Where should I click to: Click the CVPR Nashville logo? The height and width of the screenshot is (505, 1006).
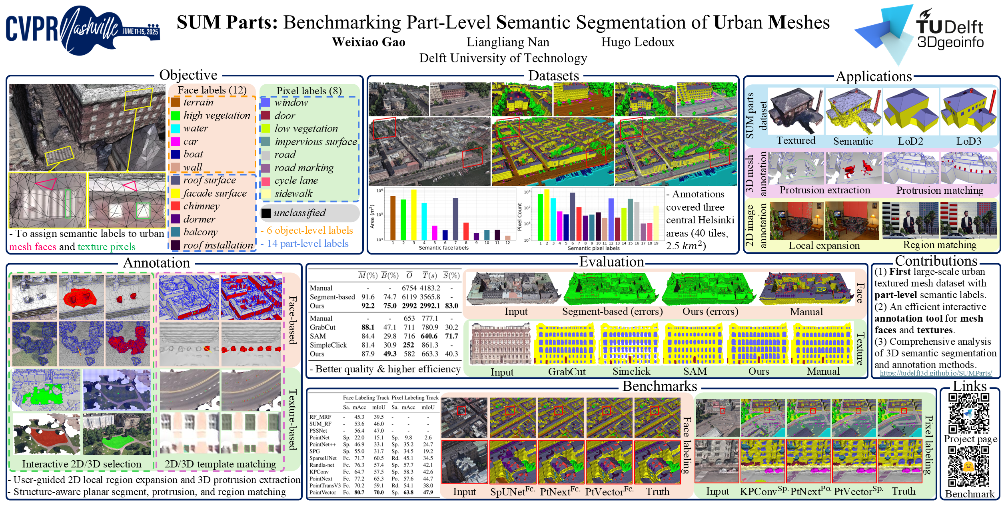click(83, 30)
